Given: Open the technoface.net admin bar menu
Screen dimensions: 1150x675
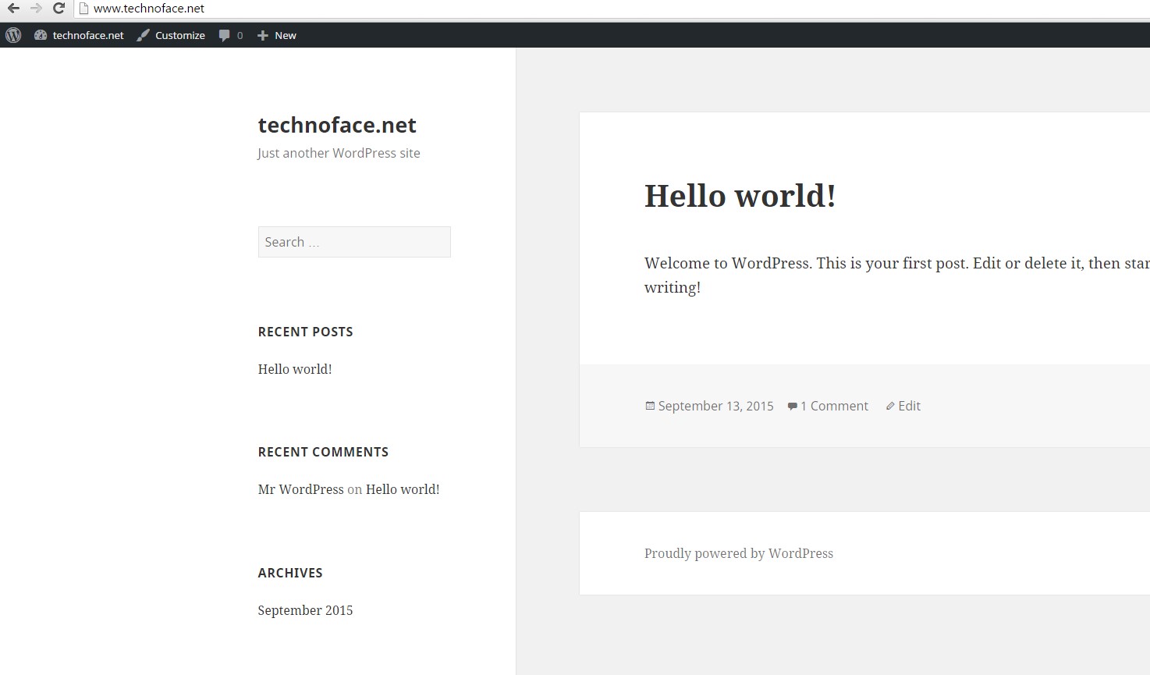Looking at the screenshot, I should pyautogui.click(x=88, y=35).
